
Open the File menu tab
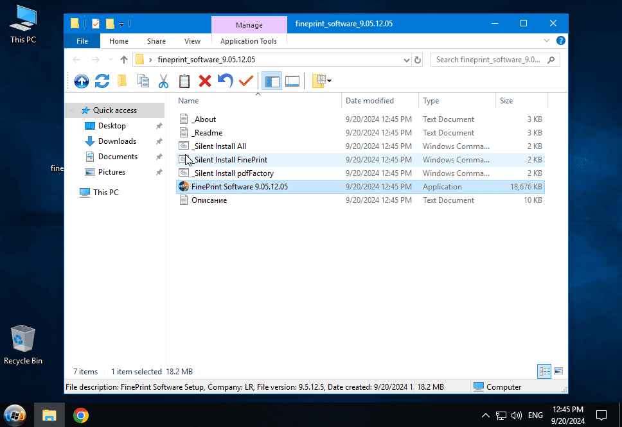pos(82,41)
